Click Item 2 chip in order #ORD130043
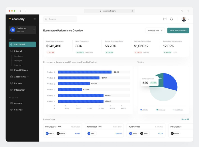Image resolution: width=199 pixels, height=147 pixels. pos(61,134)
